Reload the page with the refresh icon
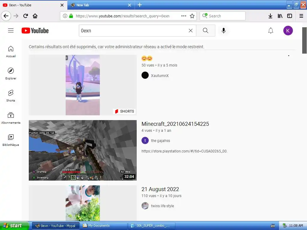Viewport: 307px width, 230px height. [x=26, y=16]
